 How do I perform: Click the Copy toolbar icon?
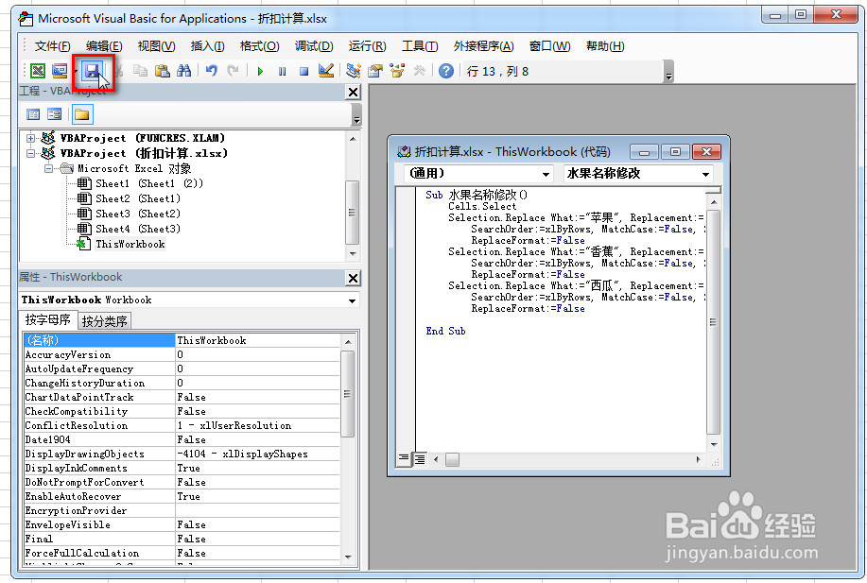pyautogui.click(x=141, y=71)
